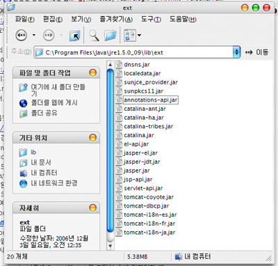Open Back button history dropdown arrow
The width and height of the screenshot is (278, 266).
tap(34, 35)
